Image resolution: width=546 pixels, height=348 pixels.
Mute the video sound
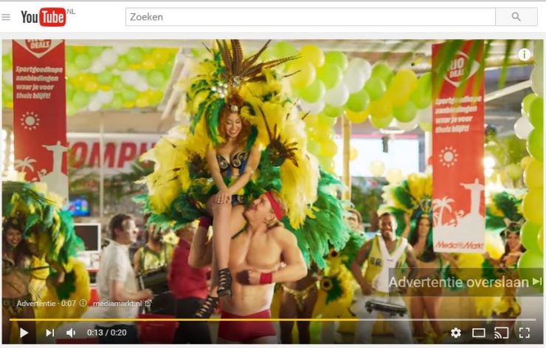coord(71,332)
